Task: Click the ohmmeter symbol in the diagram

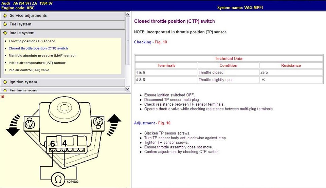Action: (58, 180)
